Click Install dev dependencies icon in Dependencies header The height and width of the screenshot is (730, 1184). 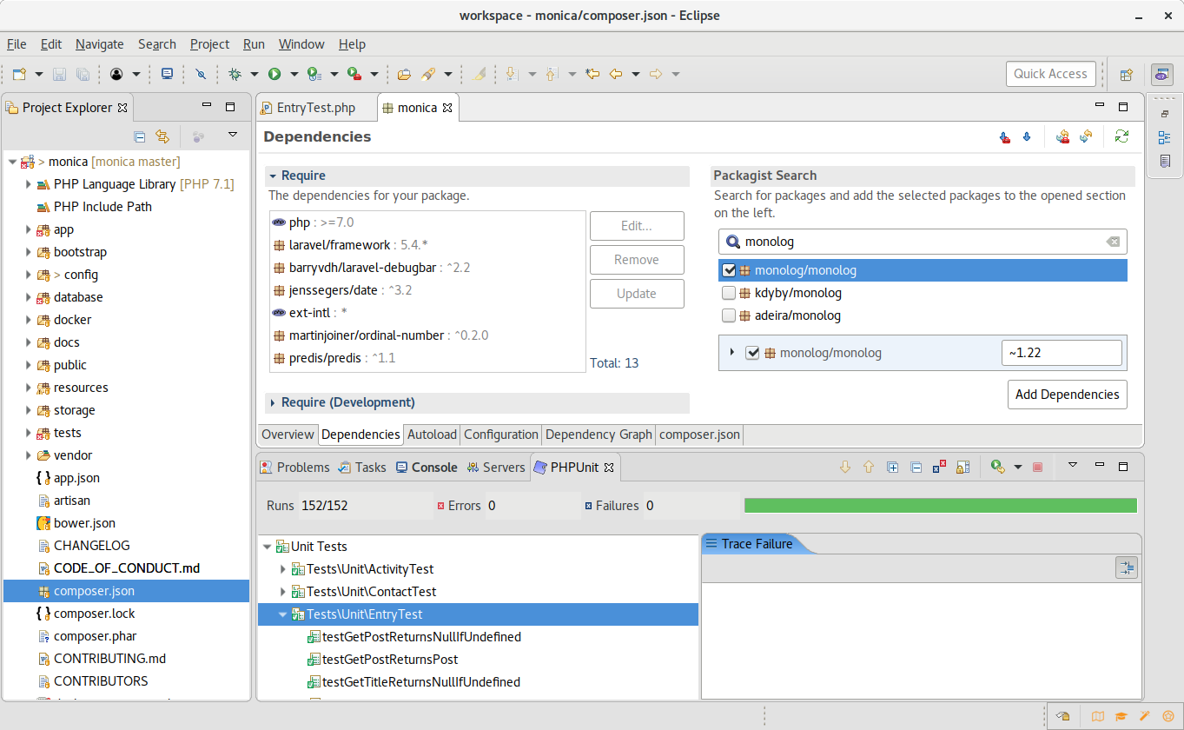1004,137
